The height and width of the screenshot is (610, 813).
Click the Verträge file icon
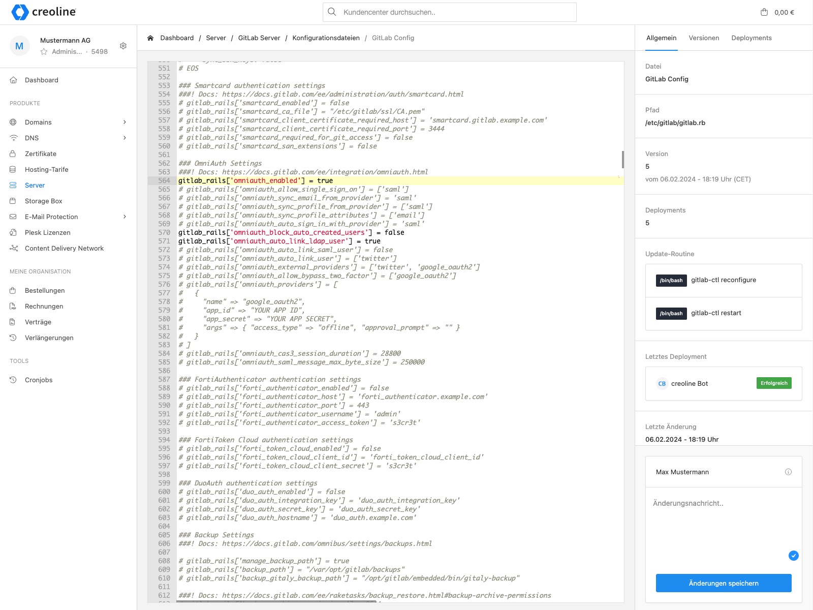pyautogui.click(x=13, y=322)
